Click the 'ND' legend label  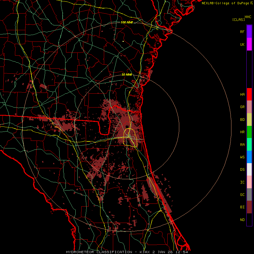[x=242, y=220]
